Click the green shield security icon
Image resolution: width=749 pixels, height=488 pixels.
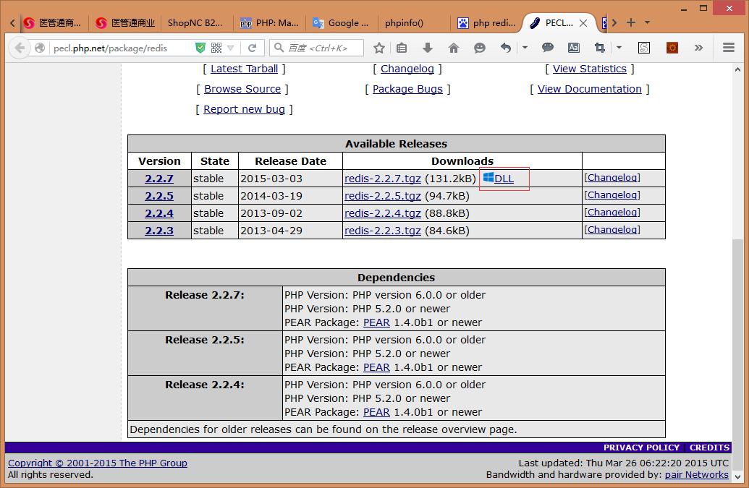click(200, 48)
